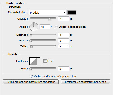Uncheck Ombre portée masquée par le calque
Screen dimensions: 113x95
[32, 77]
